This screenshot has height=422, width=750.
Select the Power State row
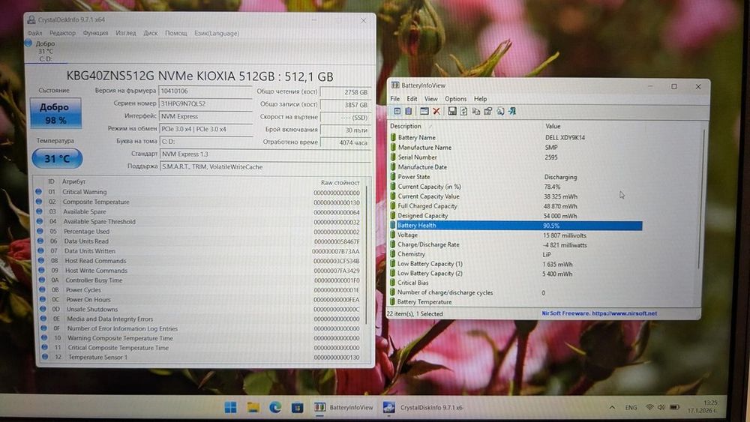[x=516, y=177]
